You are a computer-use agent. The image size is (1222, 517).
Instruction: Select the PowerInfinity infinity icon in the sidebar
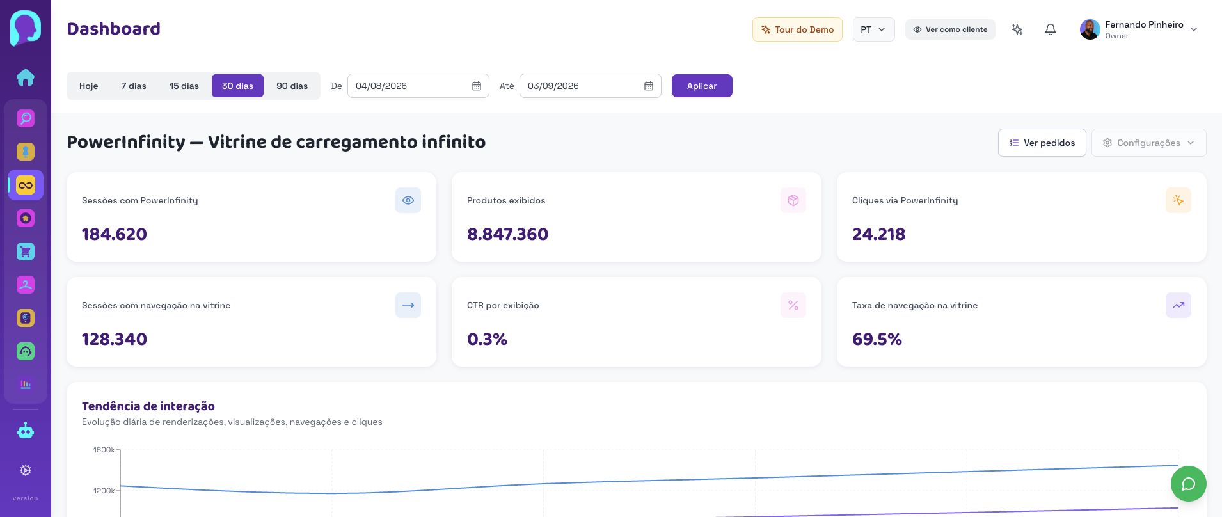(26, 185)
